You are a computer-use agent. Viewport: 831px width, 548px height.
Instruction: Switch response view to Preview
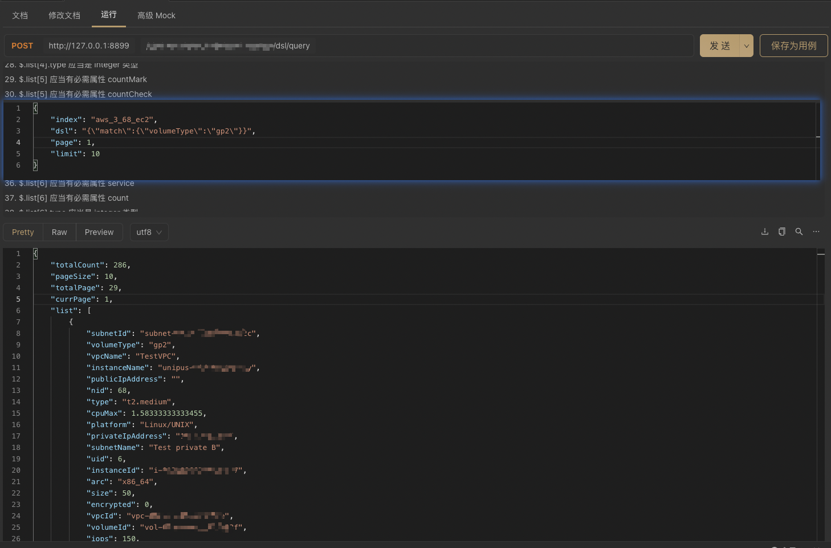[99, 232]
